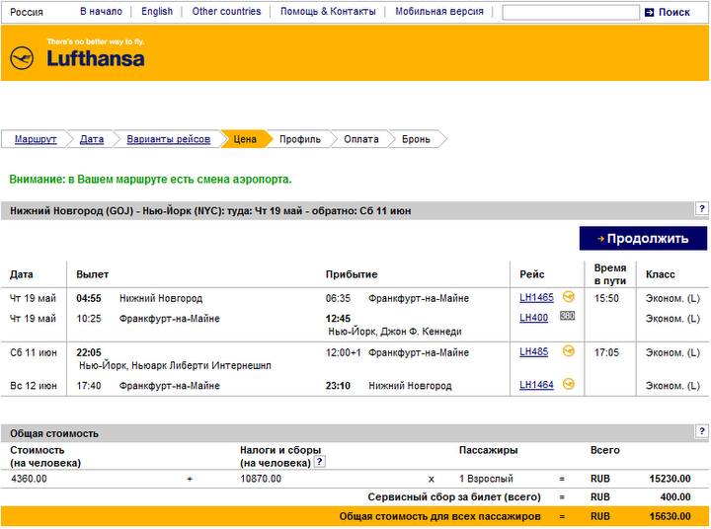Click the search arrow icon beside Поиск
This screenshot has height=529, width=711.
click(x=650, y=12)
